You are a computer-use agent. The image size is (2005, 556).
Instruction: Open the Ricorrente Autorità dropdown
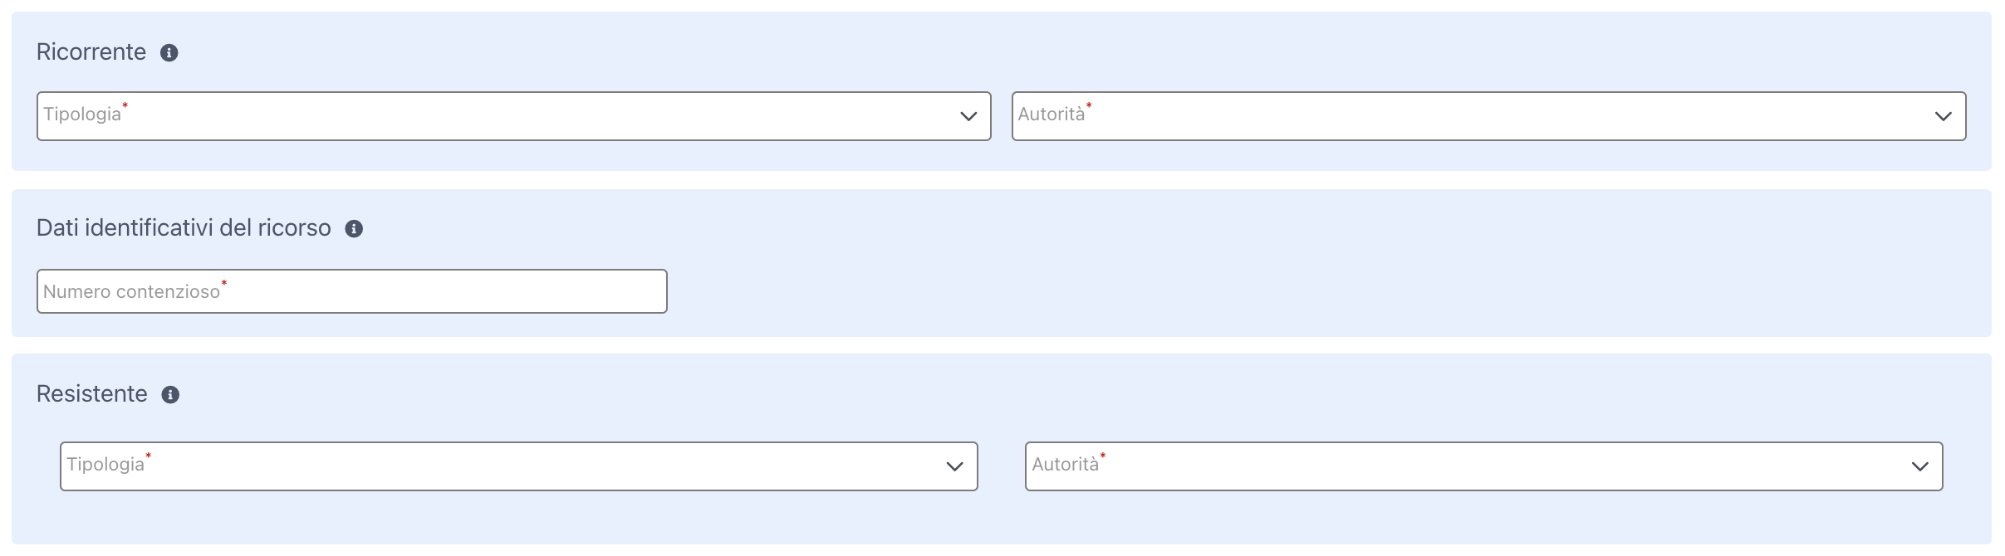coord(1488,116)
